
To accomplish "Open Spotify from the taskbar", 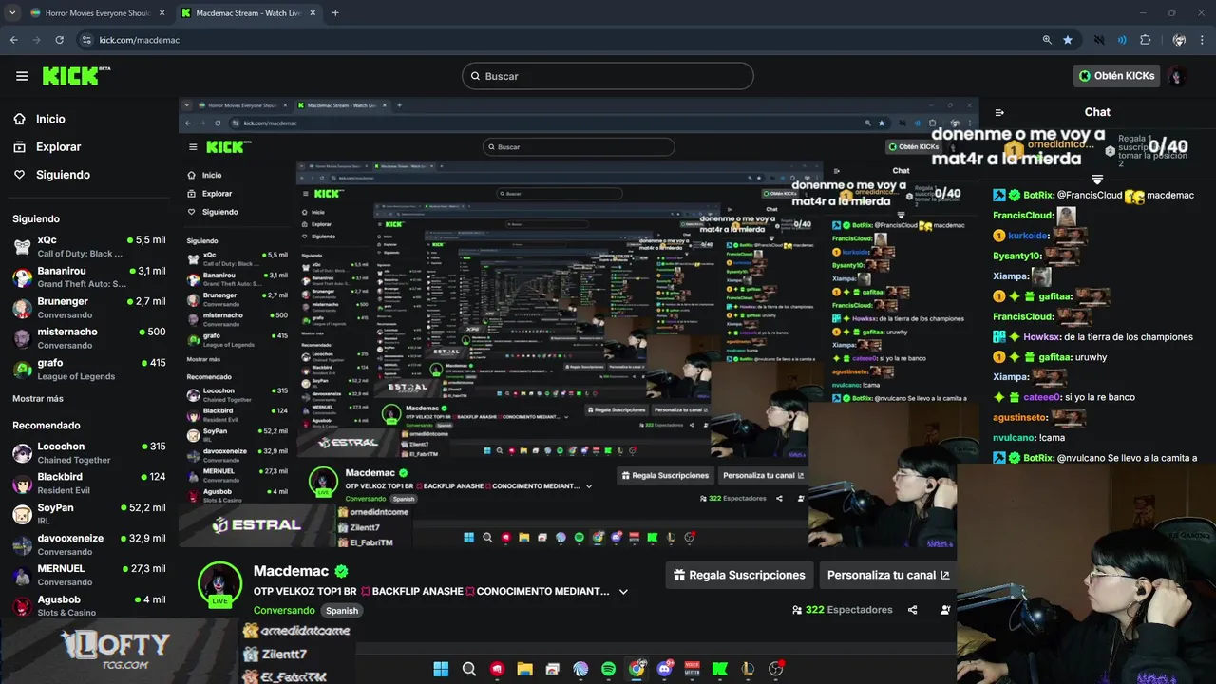I will [608, 669].
